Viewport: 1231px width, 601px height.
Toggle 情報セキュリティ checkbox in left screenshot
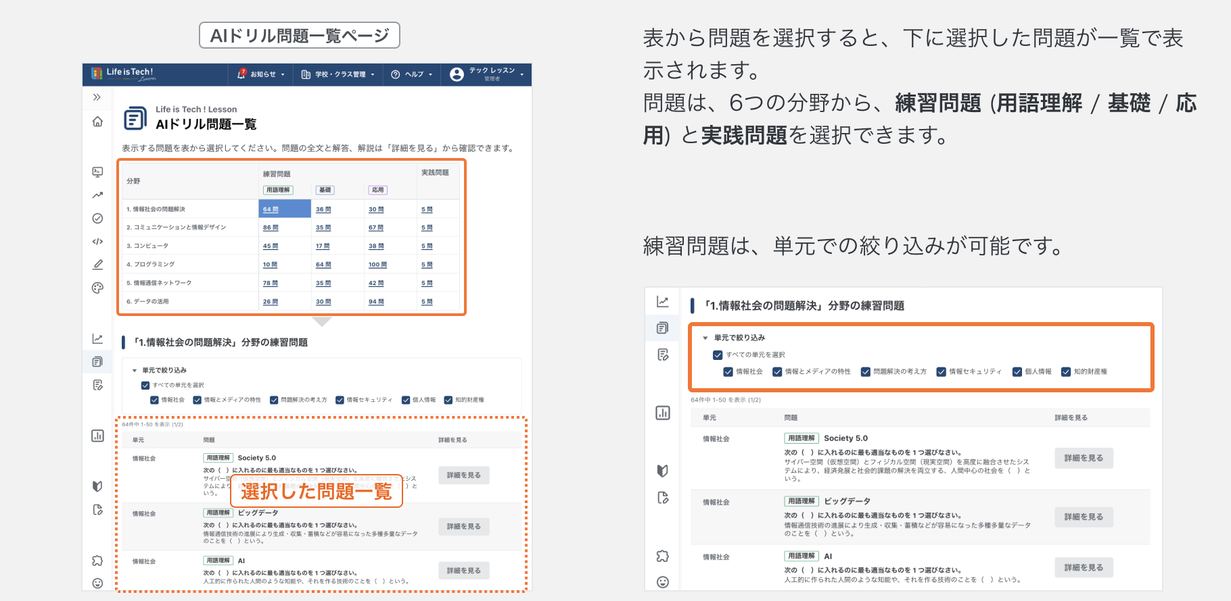pyautogui.click(x=340, y=400)
